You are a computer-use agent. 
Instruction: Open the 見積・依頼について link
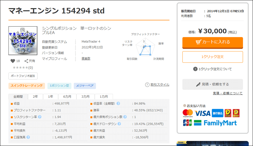click(228, 93)
